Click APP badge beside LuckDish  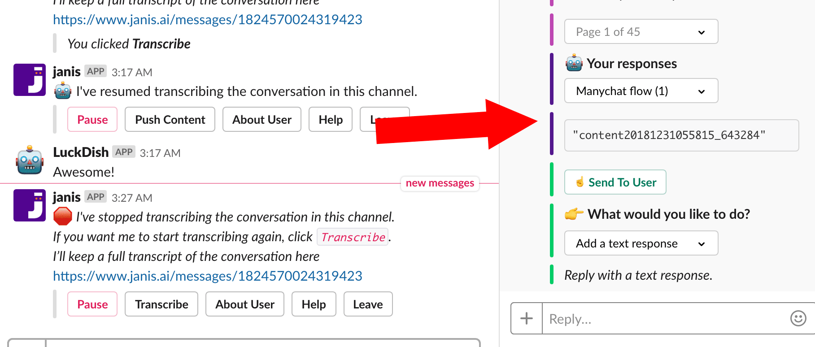(124, 152)
